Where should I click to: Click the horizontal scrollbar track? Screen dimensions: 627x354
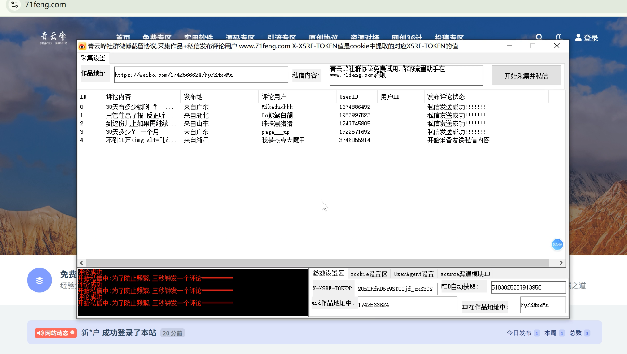(x=317, y=263)
